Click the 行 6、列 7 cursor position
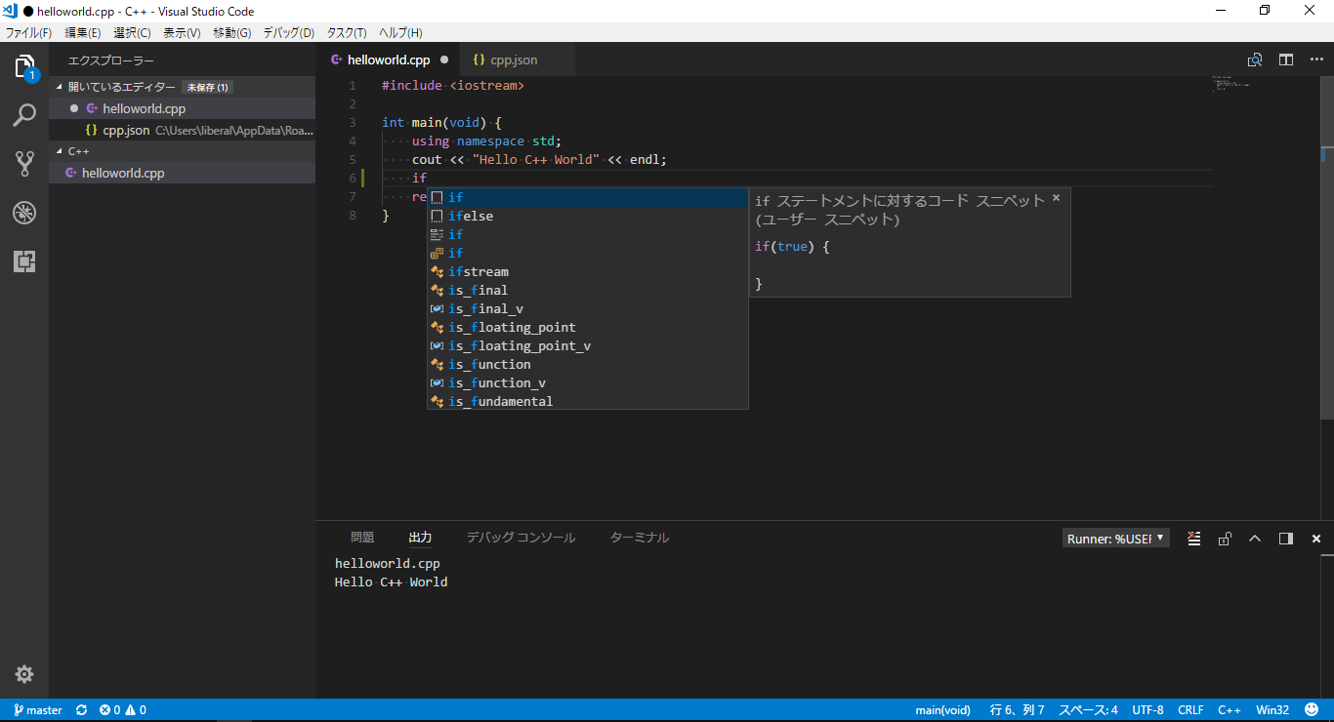The height and width of the screenshot is (722, 1334). [x=1017, y=710]
